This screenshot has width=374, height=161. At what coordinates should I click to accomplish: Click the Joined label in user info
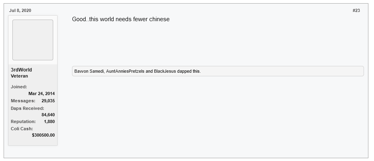click(19, 87)
